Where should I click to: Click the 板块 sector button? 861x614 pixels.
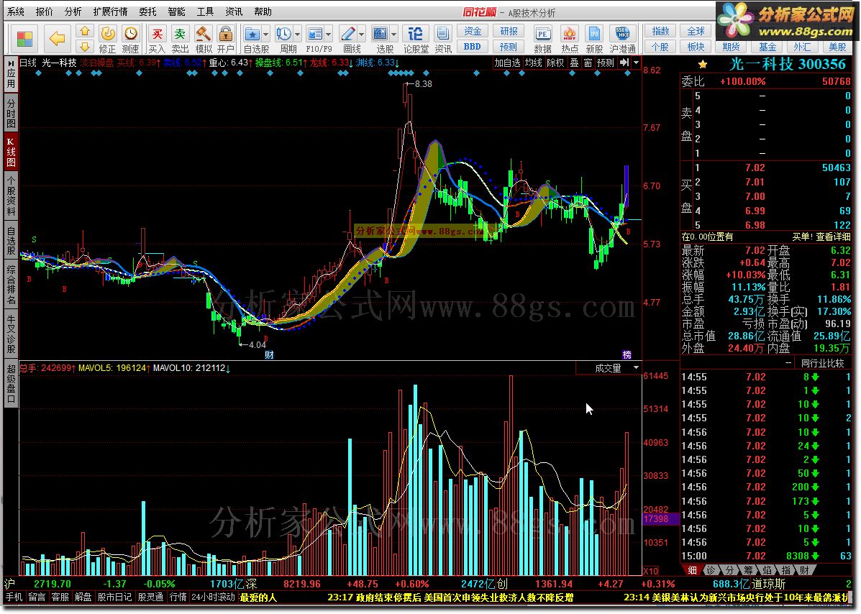click(x=696, y=47)
